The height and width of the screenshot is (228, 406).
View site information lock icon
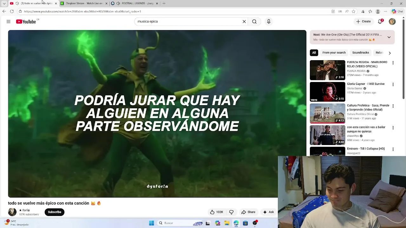coord(20,11)
